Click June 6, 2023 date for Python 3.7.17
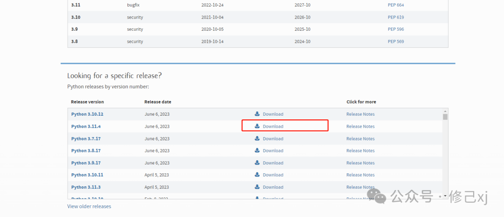504x217 pixels. pyautogui.click(x=157, y=138)
